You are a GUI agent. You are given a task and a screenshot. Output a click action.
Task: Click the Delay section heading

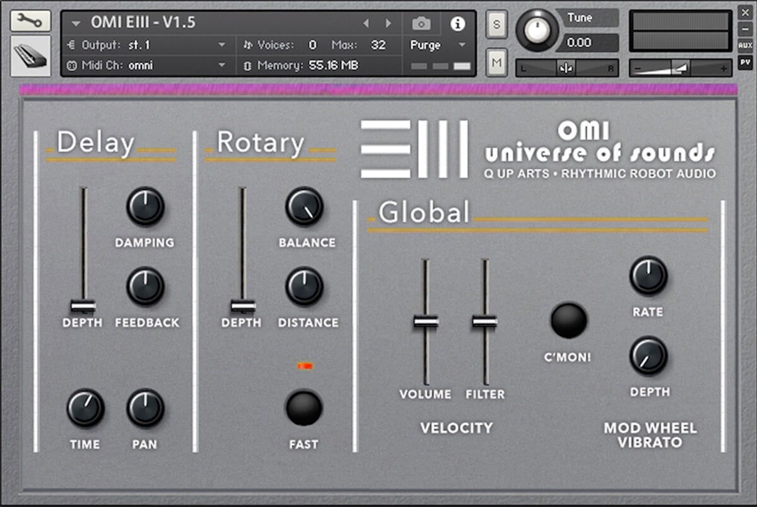(95, 143)
